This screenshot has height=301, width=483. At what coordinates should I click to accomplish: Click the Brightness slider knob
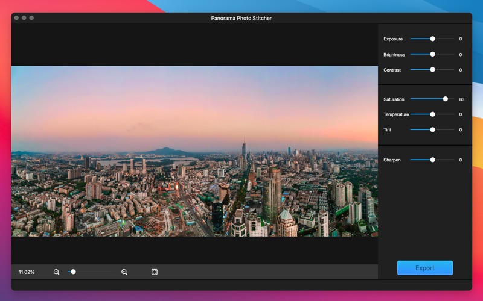pyautogui.click(x=432, y=54)
